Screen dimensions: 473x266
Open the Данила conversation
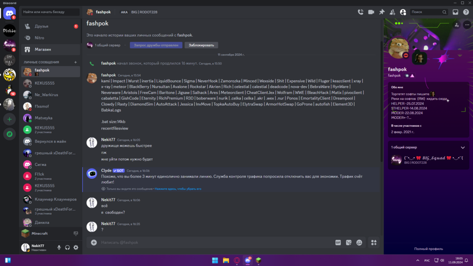[x=51, y=222]
